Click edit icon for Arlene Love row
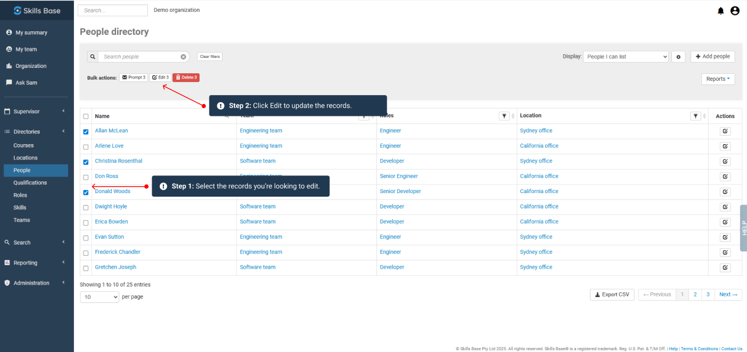747x352 pixels. (725, 146)
